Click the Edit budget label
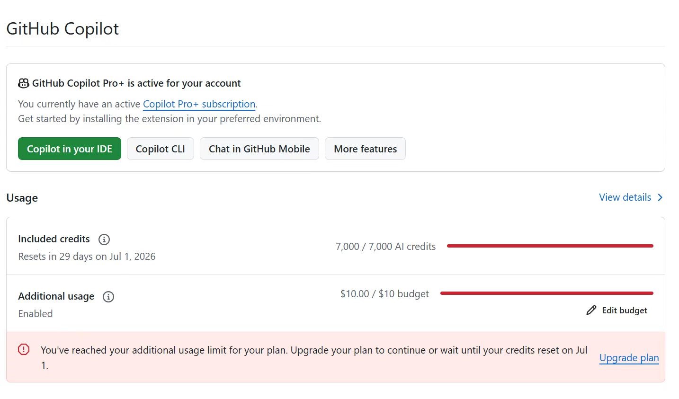 [x=625, y=310]
